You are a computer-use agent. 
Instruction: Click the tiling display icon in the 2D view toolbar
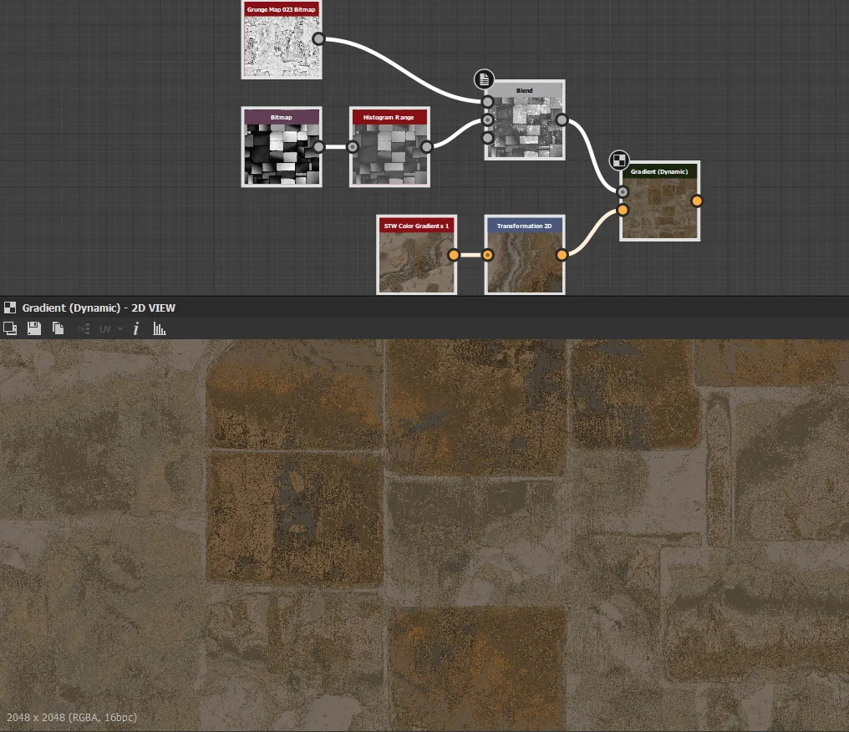pos(10,328)
